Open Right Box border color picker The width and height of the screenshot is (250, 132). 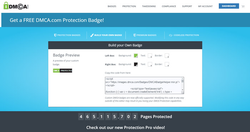click(167, 64)
